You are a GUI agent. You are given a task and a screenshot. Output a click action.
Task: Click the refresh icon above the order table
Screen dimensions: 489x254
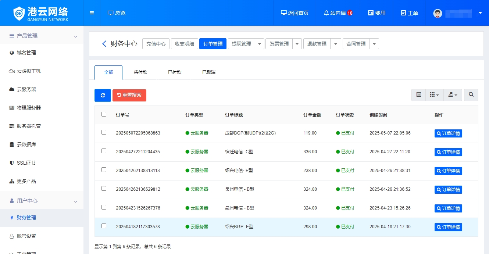click(103, 95)
